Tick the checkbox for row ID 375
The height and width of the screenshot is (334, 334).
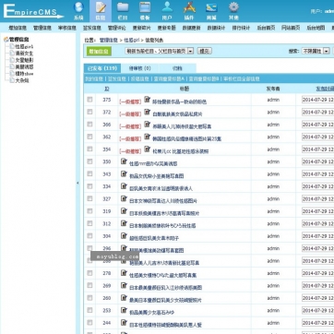click(x=89, y=100)
